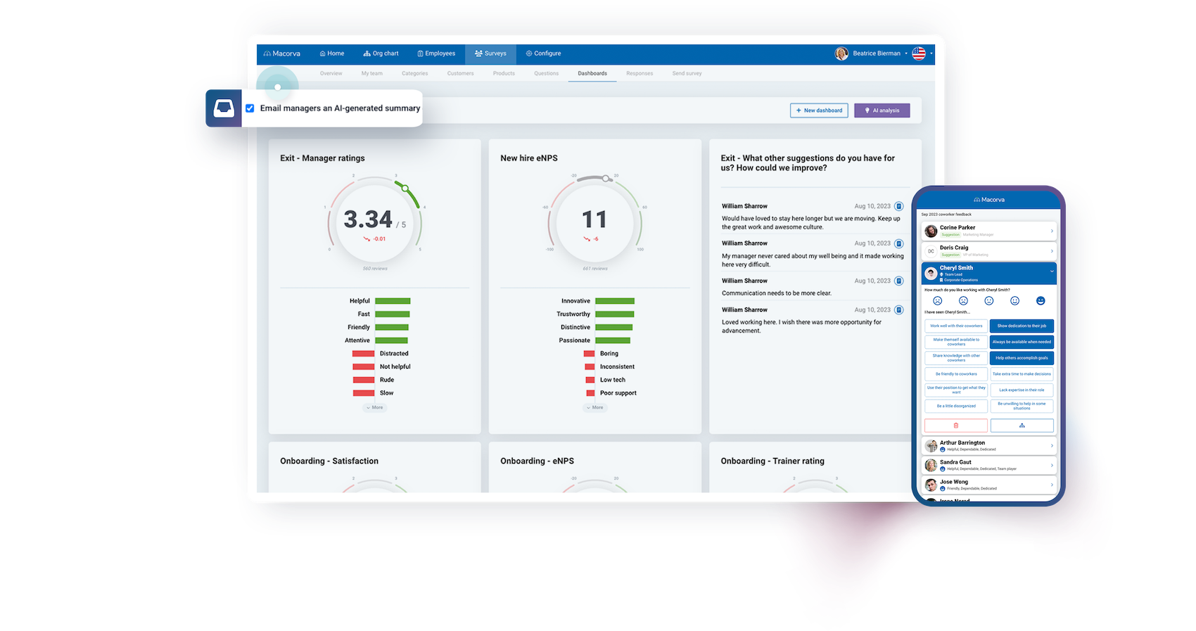Open the Categories tab
Image resolution: width=1196 pixels, height=631 pixels.
coord(414,73)
